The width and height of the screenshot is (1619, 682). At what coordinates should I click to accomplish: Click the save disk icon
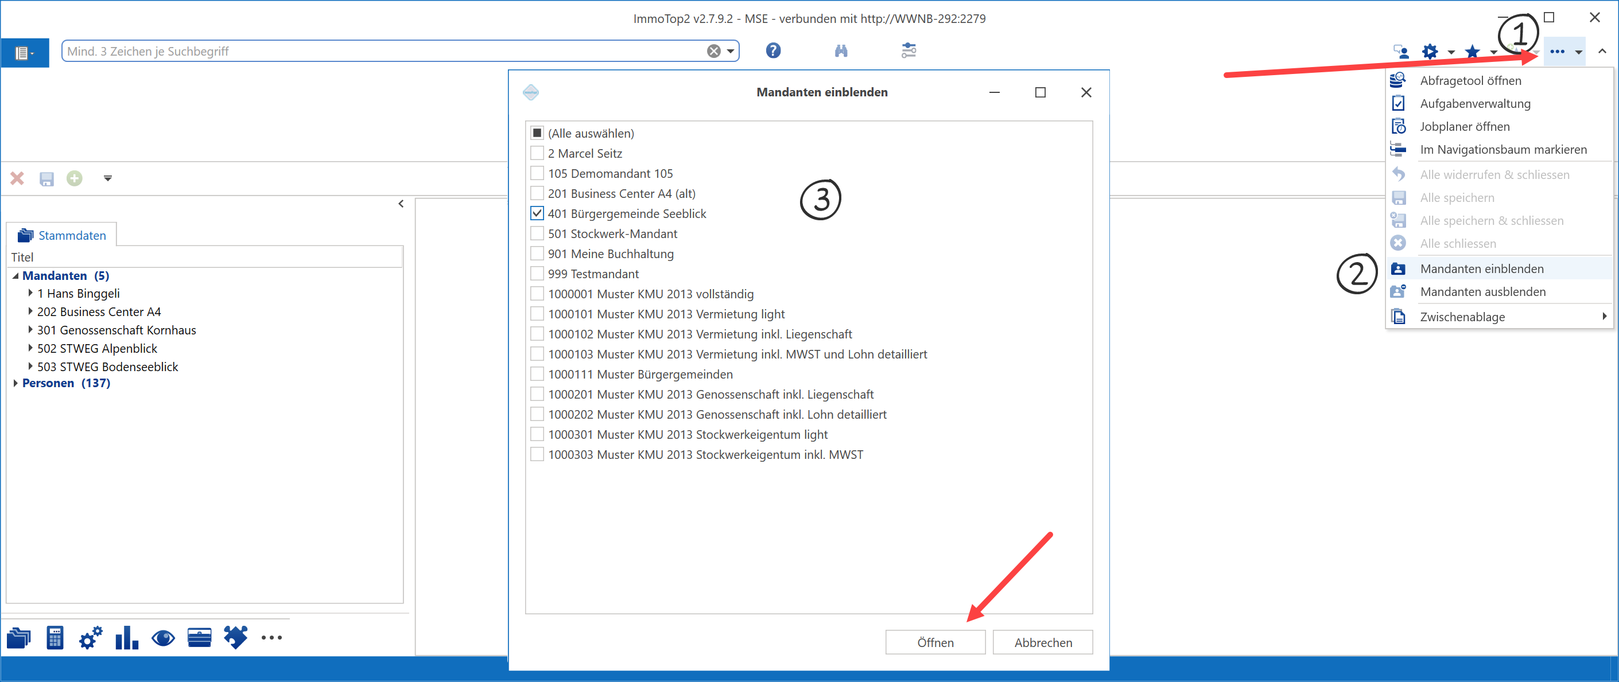point(46,179)
